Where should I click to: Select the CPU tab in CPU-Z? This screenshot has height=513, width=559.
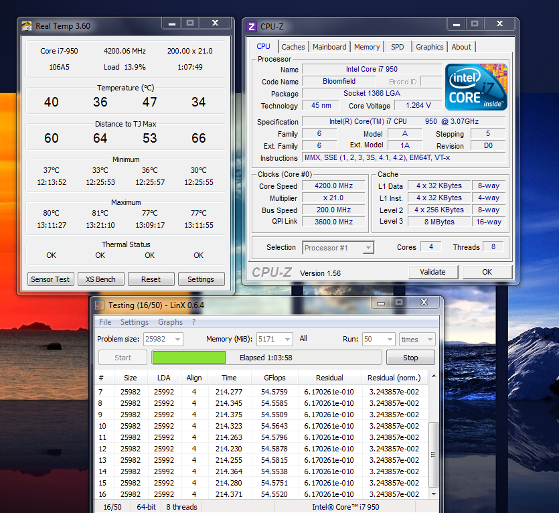[x=263, y=46]
